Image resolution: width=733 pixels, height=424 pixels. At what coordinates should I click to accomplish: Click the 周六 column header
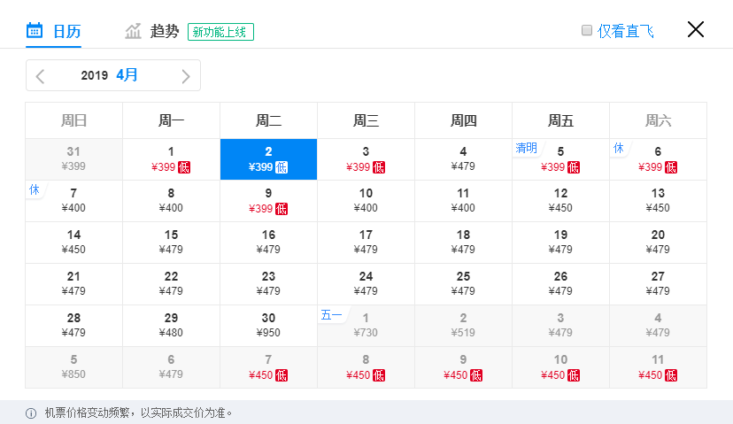(x=659, y=120)
